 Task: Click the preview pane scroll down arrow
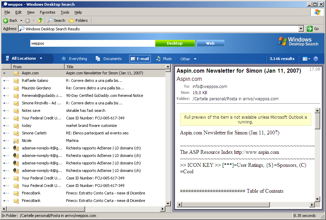pyautogui.click(x=317, y=199)
